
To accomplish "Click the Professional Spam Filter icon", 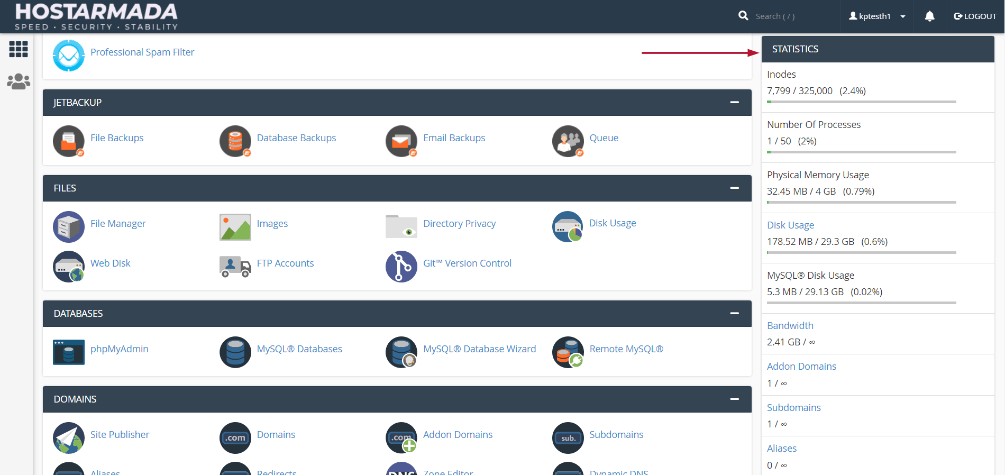I will click(x=69, y=55).
